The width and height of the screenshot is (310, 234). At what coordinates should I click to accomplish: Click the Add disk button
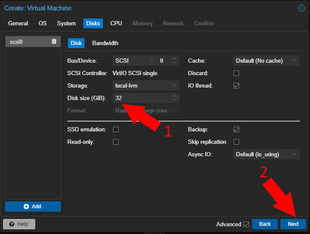point(33,207)
